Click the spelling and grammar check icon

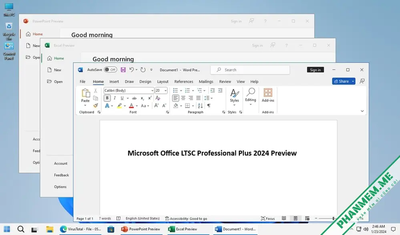pos(119,219)
